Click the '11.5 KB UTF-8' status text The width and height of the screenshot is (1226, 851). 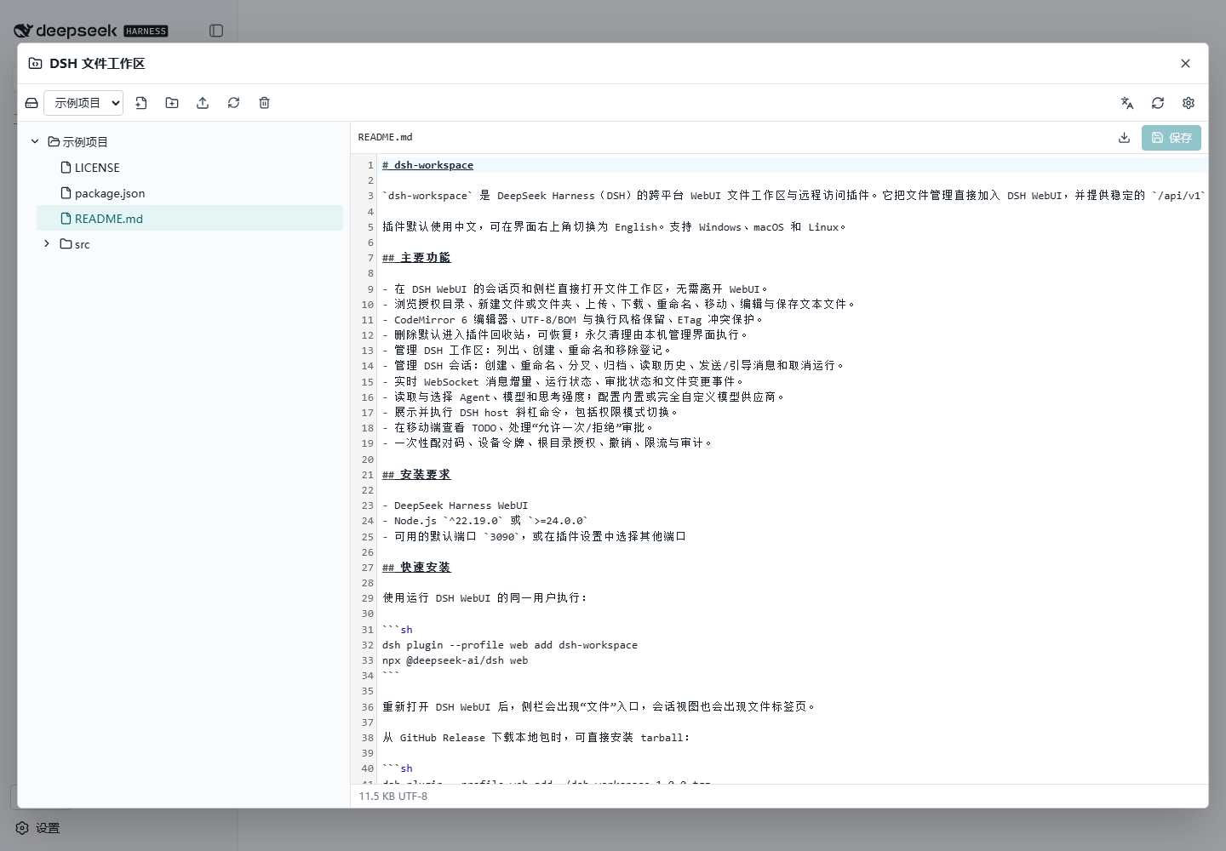pos(393,797)
